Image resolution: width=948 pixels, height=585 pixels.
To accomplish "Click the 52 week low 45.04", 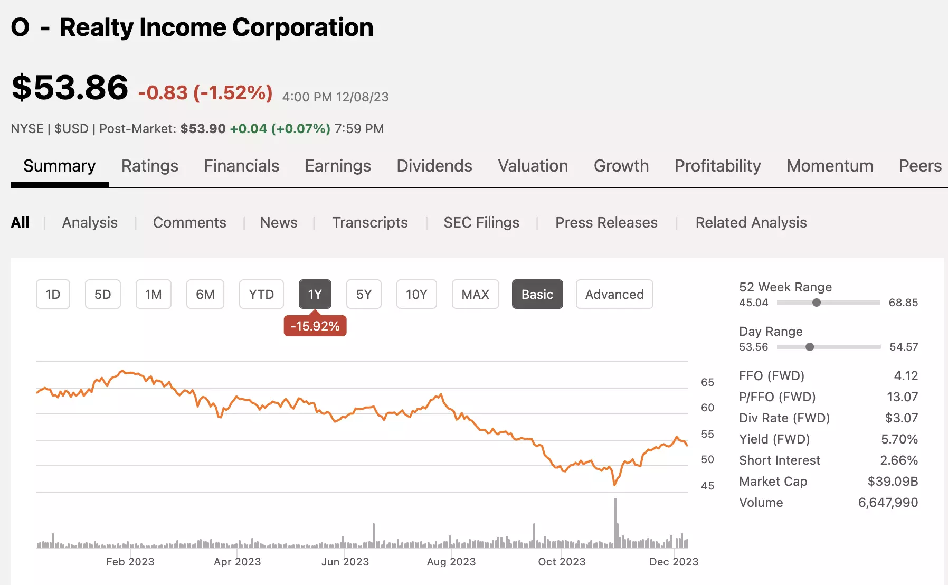I will tap(754, 303).
